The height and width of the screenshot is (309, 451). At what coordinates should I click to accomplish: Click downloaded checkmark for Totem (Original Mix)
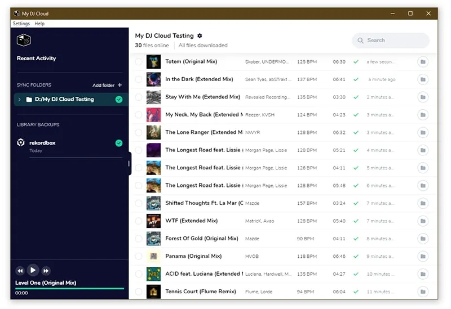point(356,62)
